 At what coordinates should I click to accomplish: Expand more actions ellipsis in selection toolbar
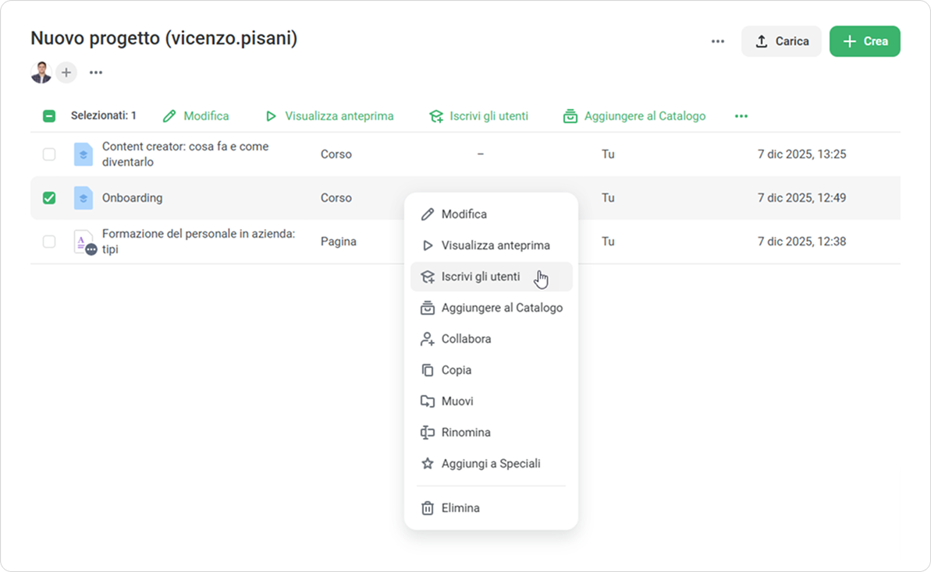click(x=741, y=116)
